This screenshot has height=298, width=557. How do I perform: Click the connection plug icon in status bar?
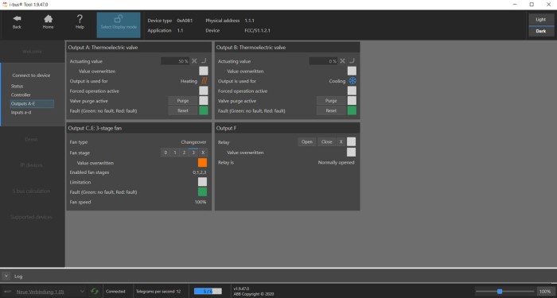[7, 292]
